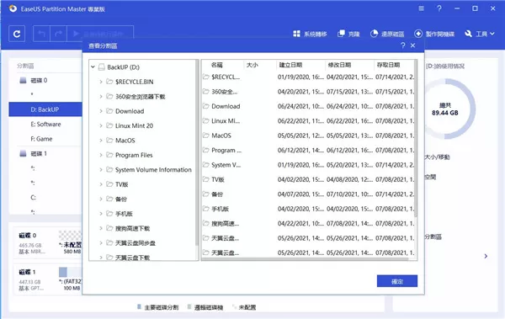Click the help icon in the dialog header

point(402,45)
